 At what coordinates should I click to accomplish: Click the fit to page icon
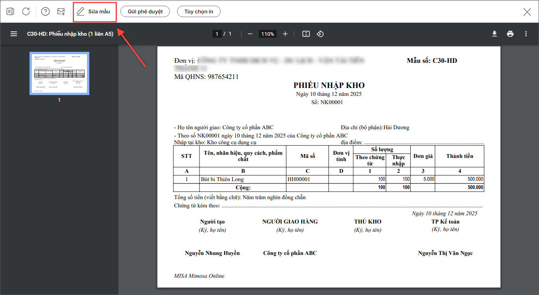coord(306,34)
